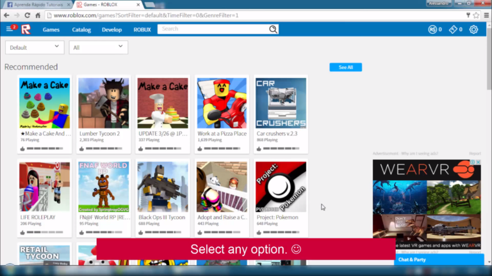Image resolution: width=492 pixels, height=276 pixels.
Task: Click the rating bar under Adopt and Raise
Action: tap(222, 233)
